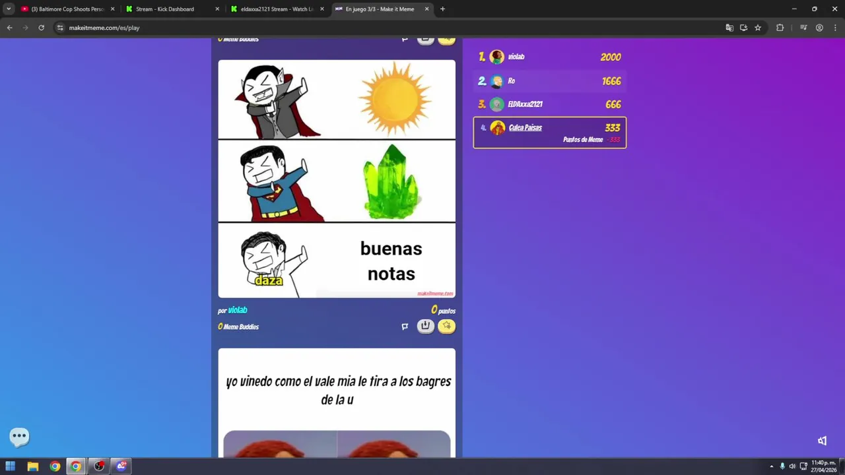
Task: Reload the makeitmeme page
Action: pyautogui.click(x=41, y=28)
